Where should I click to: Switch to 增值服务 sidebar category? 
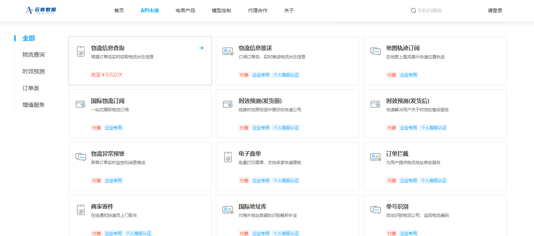[33, 105]
